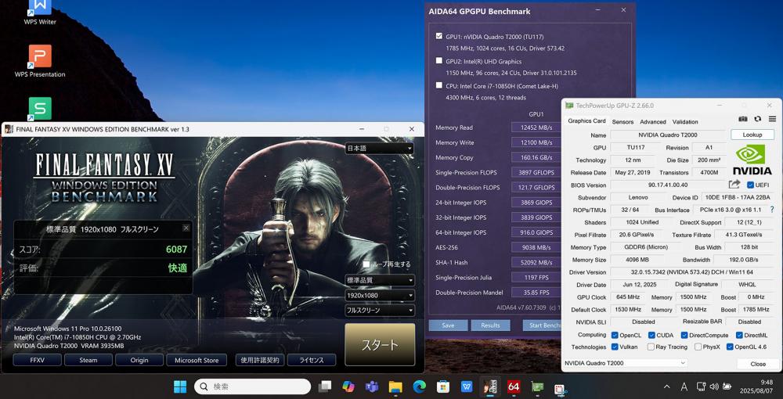Enable the ループ再生する loop playback checkbox
Image resolution: width=783 pixels, height=399 pixels.
(366, 264)
